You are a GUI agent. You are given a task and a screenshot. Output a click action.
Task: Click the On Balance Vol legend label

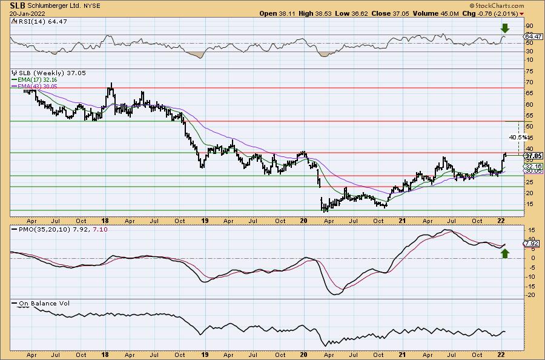pos(44,304)
